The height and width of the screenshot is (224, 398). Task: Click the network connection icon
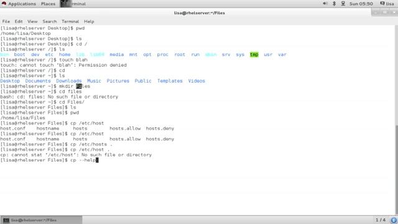pyautogui.click(x=343, y=4)
